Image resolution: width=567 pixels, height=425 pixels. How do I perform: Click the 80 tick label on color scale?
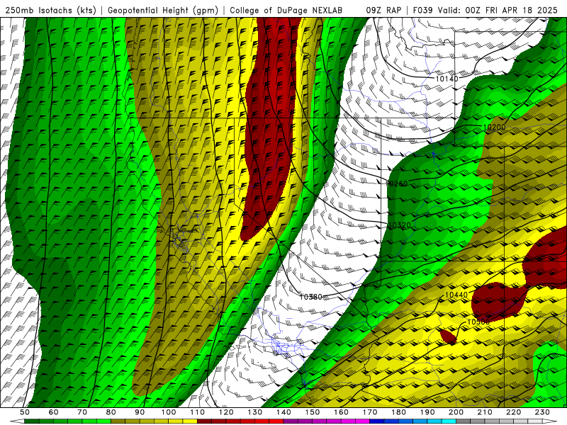coord(111,412)
